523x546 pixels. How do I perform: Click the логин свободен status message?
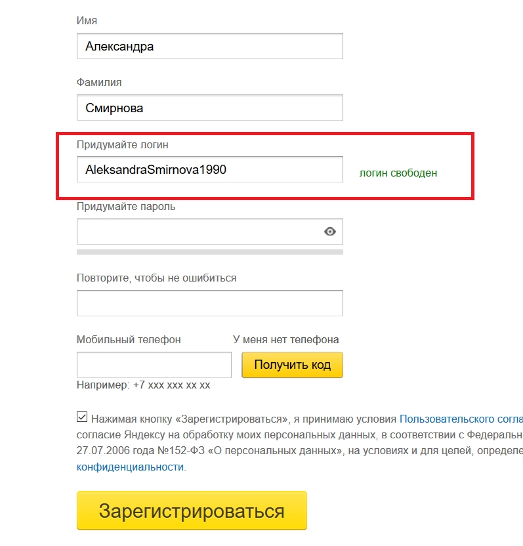tap(398, 173)
